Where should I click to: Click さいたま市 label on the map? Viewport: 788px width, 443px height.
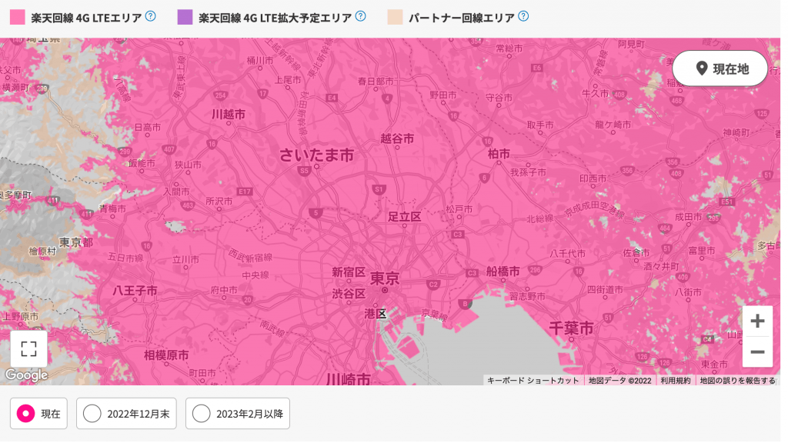[x=316, y=156]
